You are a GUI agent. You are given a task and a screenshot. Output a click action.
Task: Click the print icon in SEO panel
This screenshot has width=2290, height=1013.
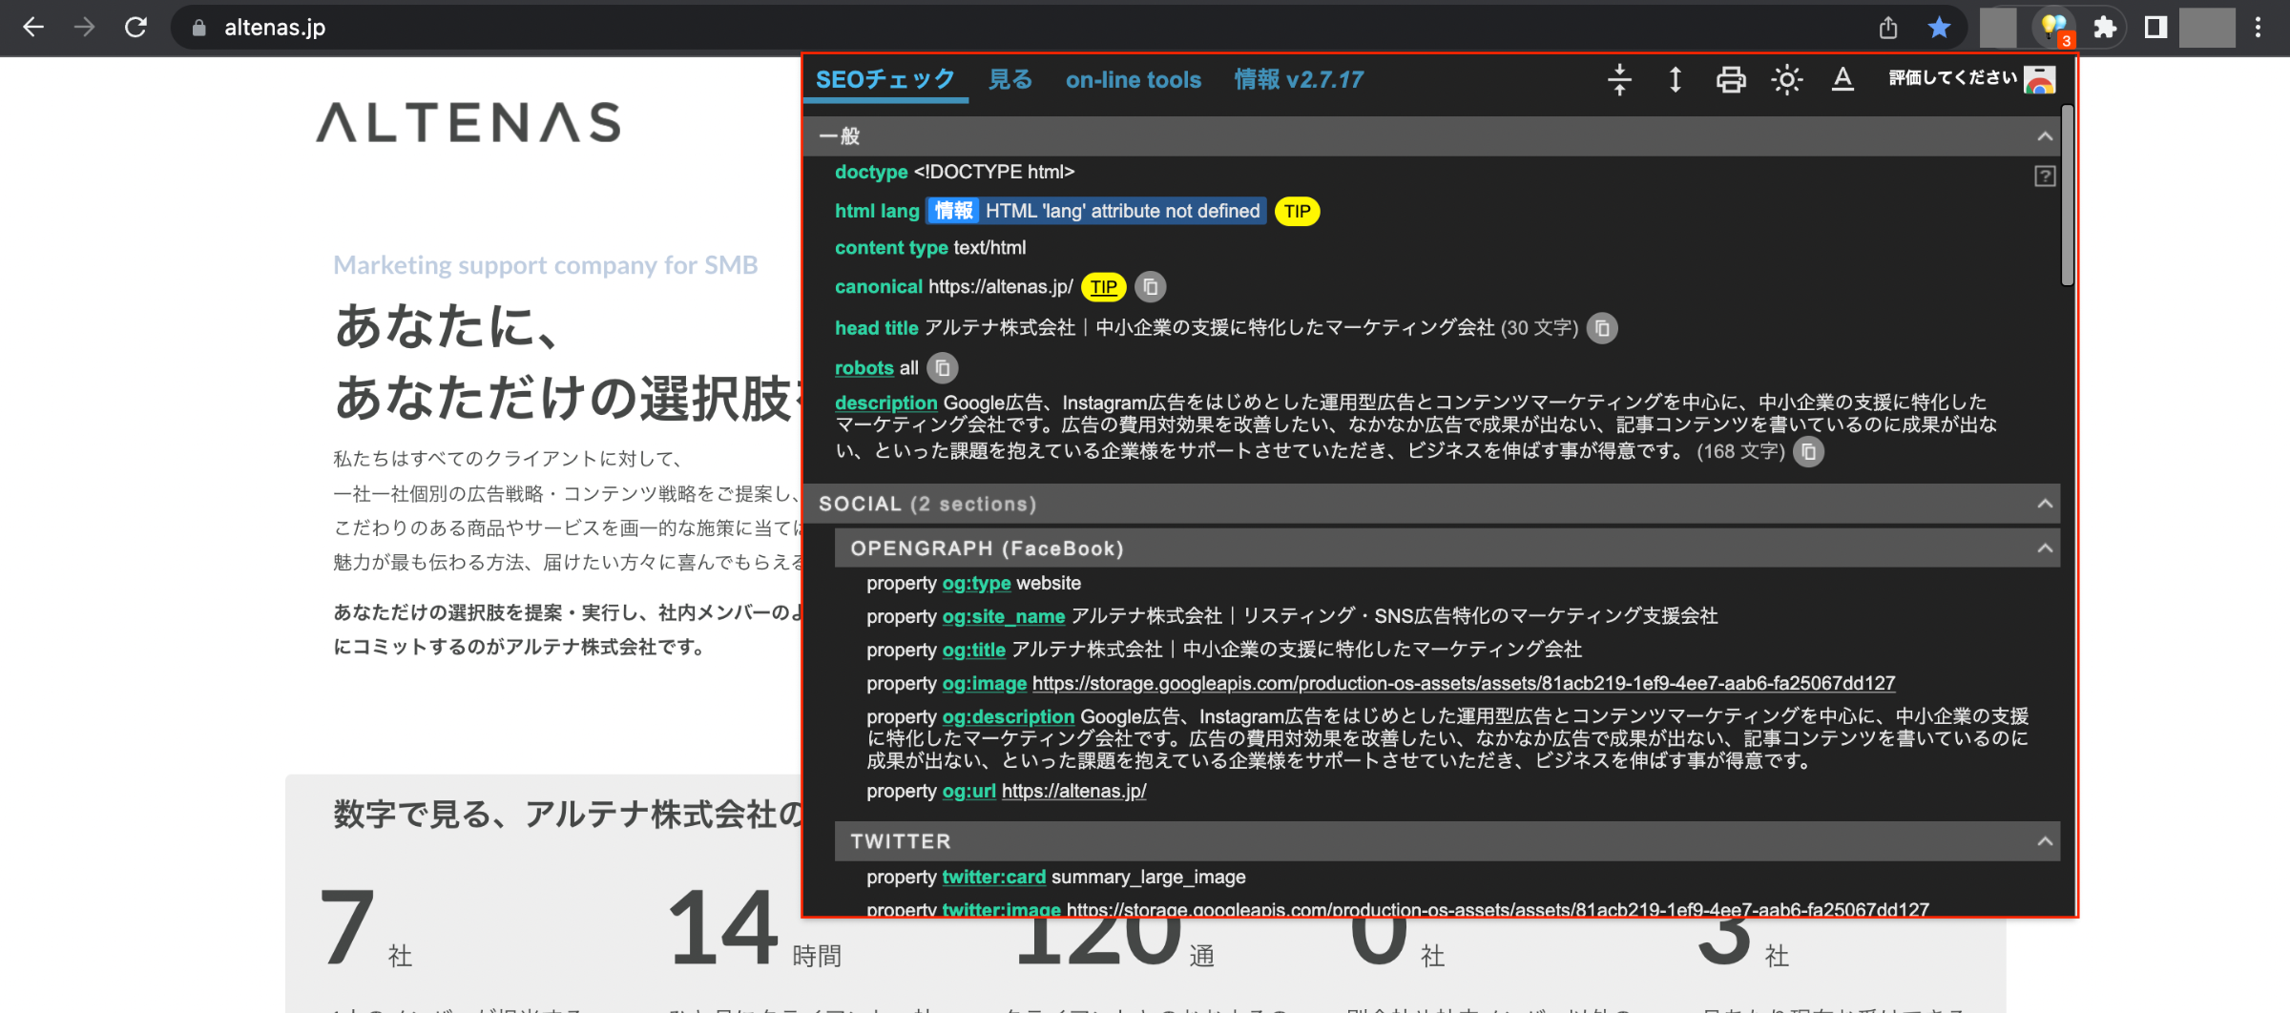tap(1731, 80)
